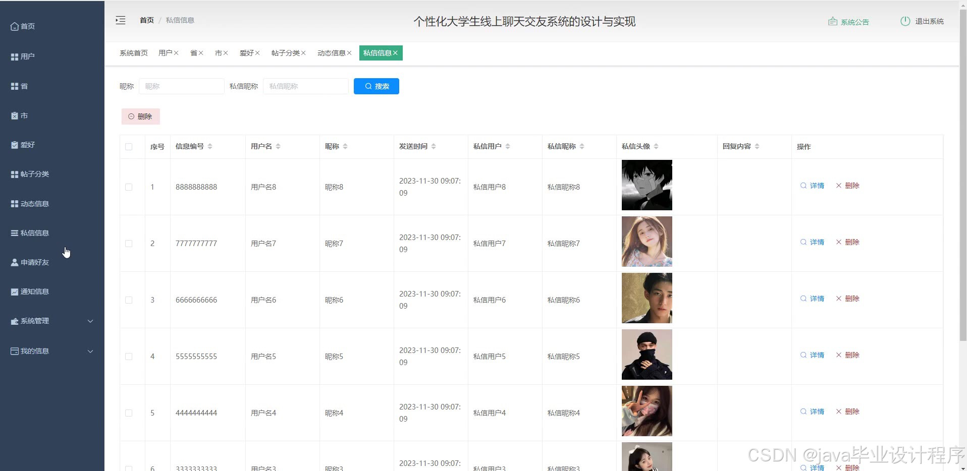967x471 pixels.
Task: Focus the 私信昵称 search field
Action: (306, 86)
